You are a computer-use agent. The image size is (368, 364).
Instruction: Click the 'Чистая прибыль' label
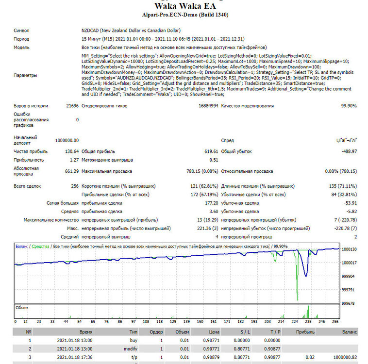pos(31,151)
